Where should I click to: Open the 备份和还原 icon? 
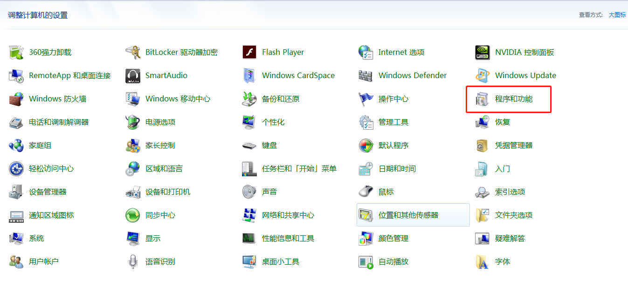coord(249,99)
